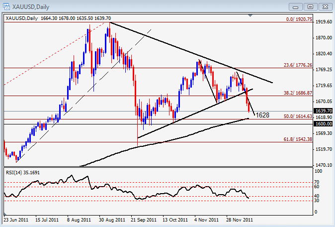
Task: Click the 15 Jul 2011 date label
Action: [x=47, y=220]
